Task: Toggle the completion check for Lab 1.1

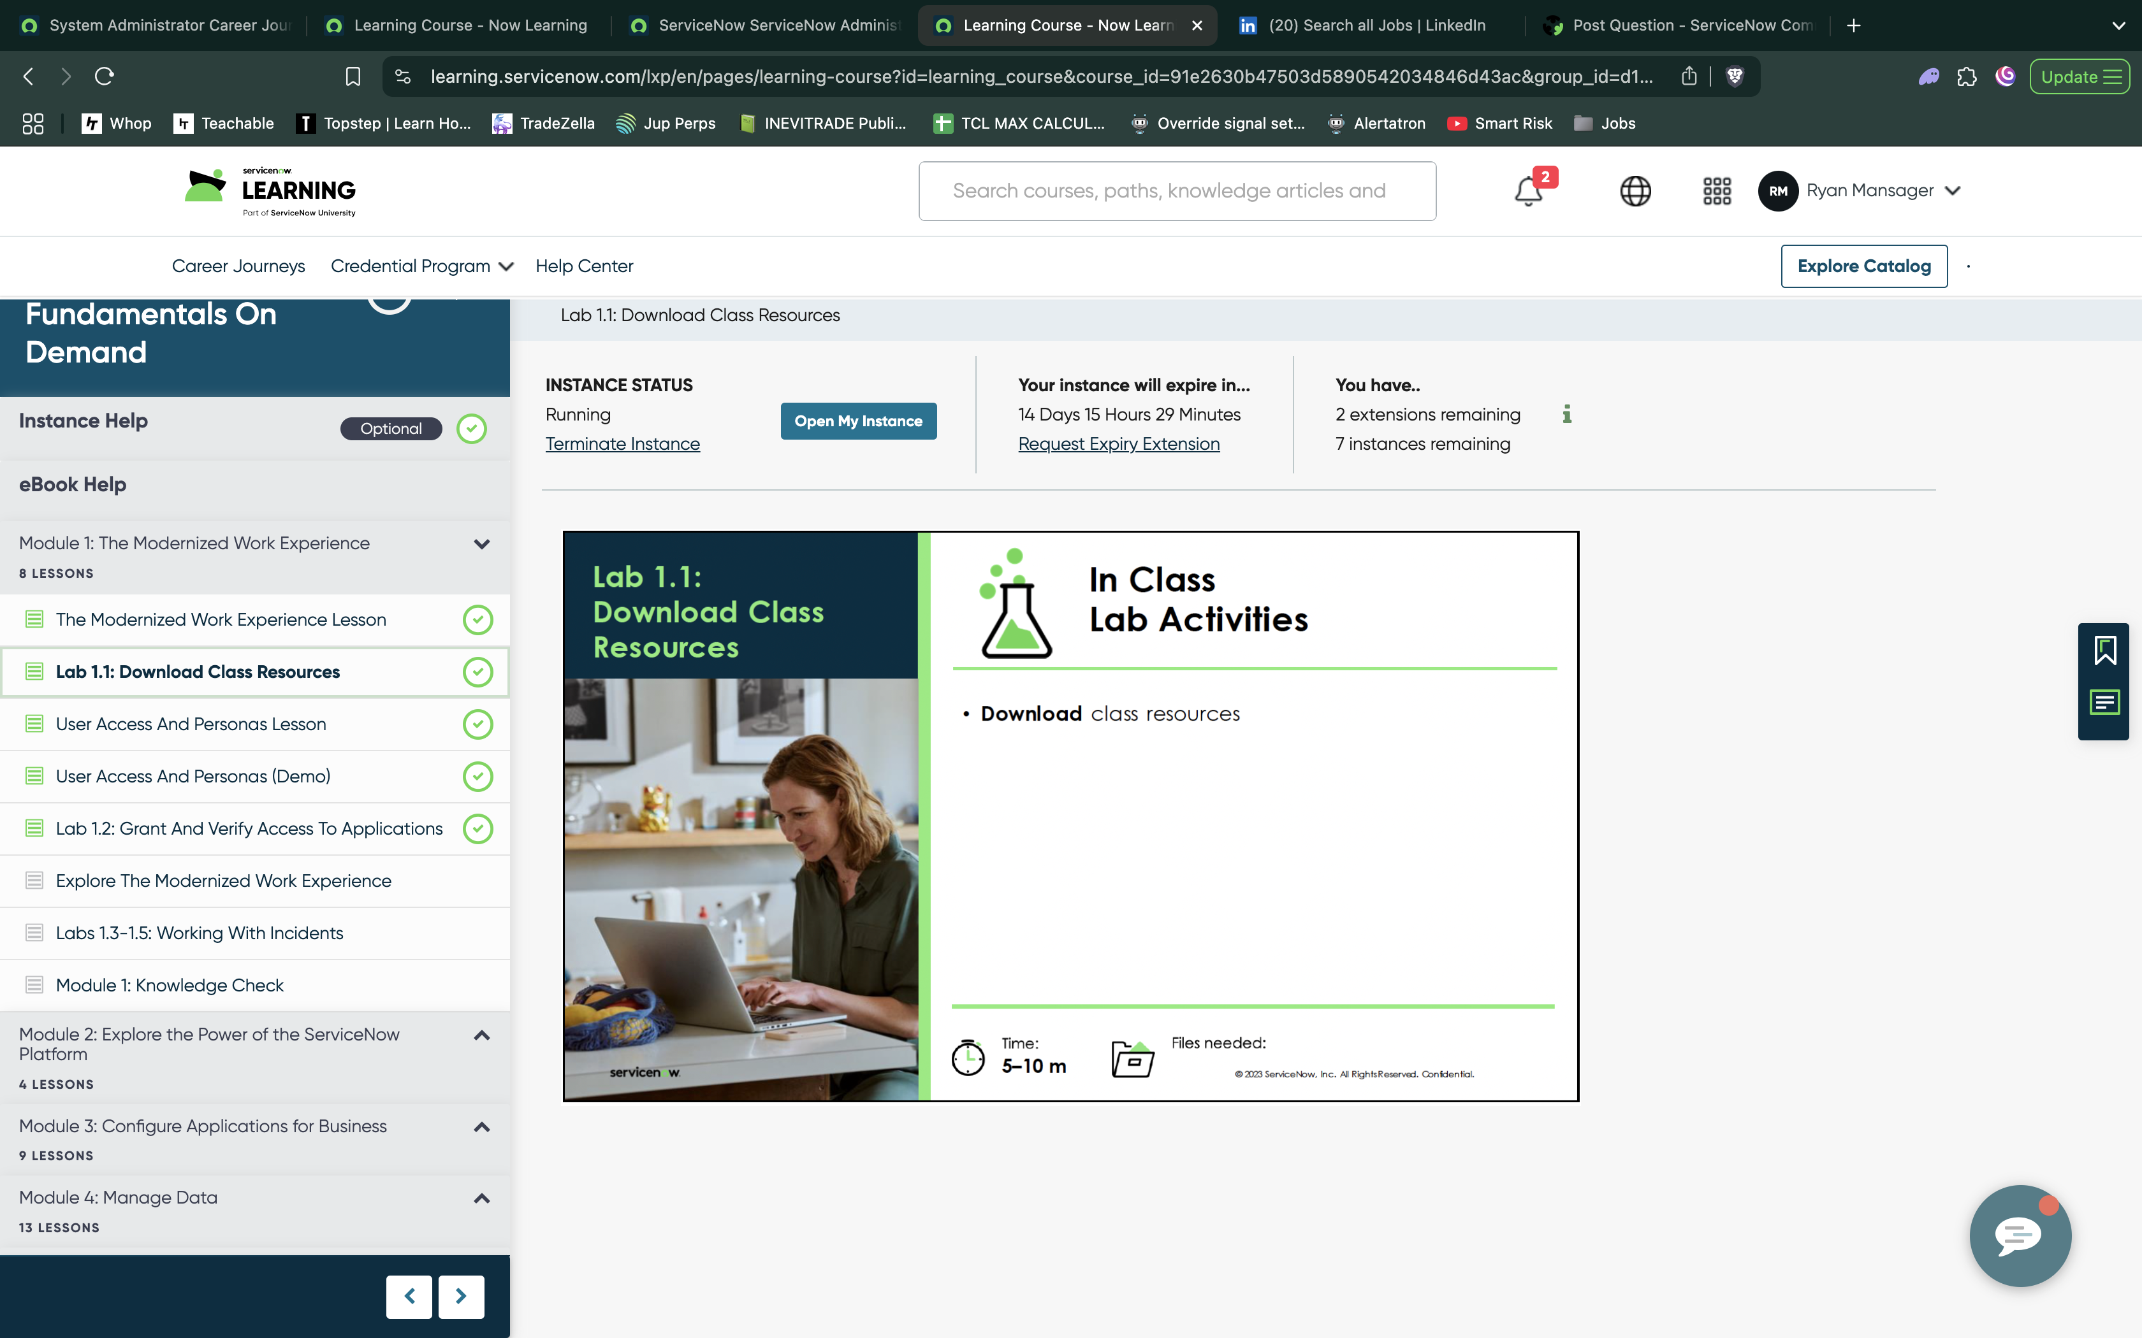Action: pyautogui.click(x=478, y=672)
